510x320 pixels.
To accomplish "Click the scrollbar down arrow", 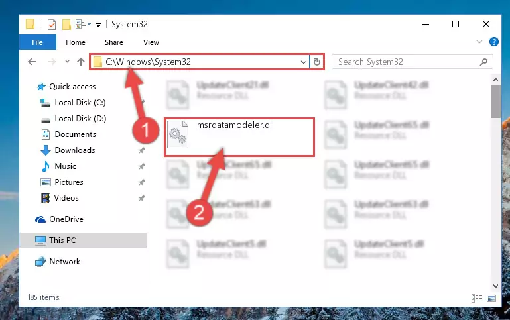I will coord(495,286).
